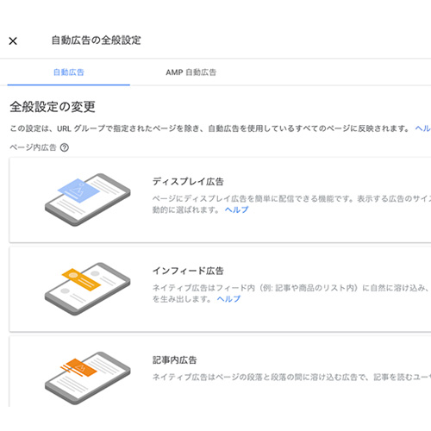The width and height of the screenshot is (431, 431).
Task: Select the ディスプレイ広告 heading
Action: click(x=188, y=182)
